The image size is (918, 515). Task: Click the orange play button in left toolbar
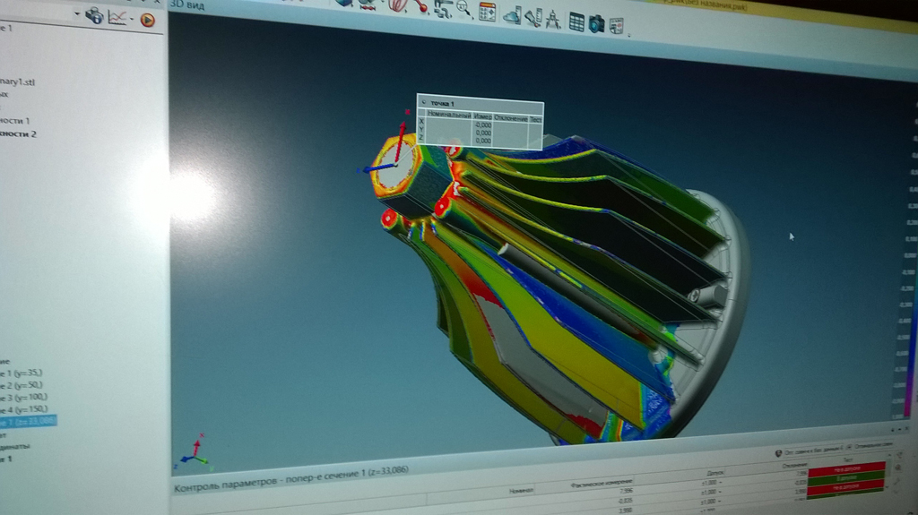click(148, 20)
